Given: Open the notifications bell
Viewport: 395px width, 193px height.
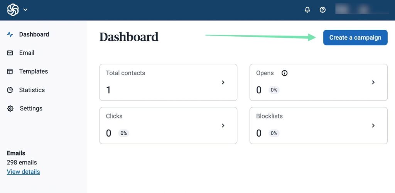Looking at the screenshot, I should [x=307, y=10].
